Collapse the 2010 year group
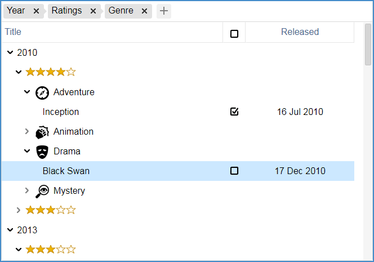The width and height of the screenshot is (374, 262). coord(10,52)
